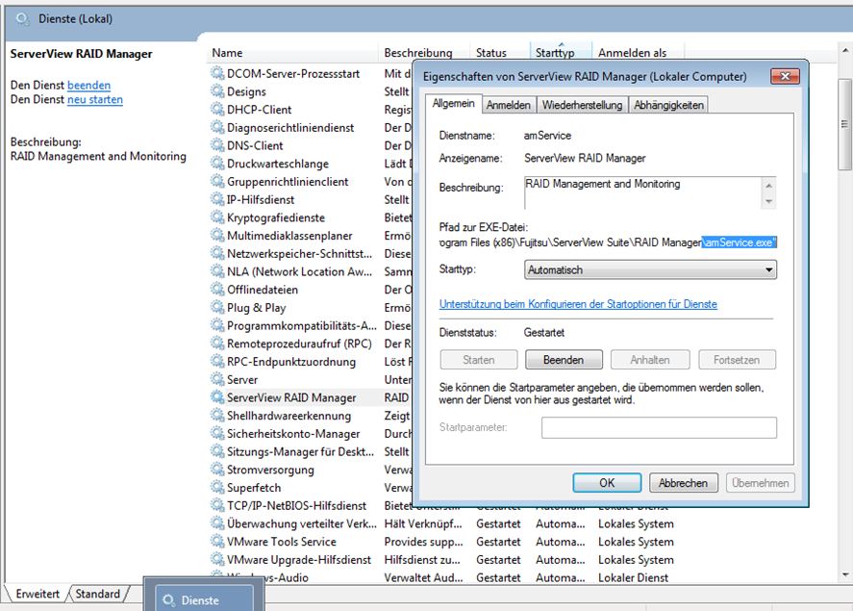Click the Programmkompatibilitäts-A... gear icon
Viewport: 853px width, 611px height.
click(217, 325)
